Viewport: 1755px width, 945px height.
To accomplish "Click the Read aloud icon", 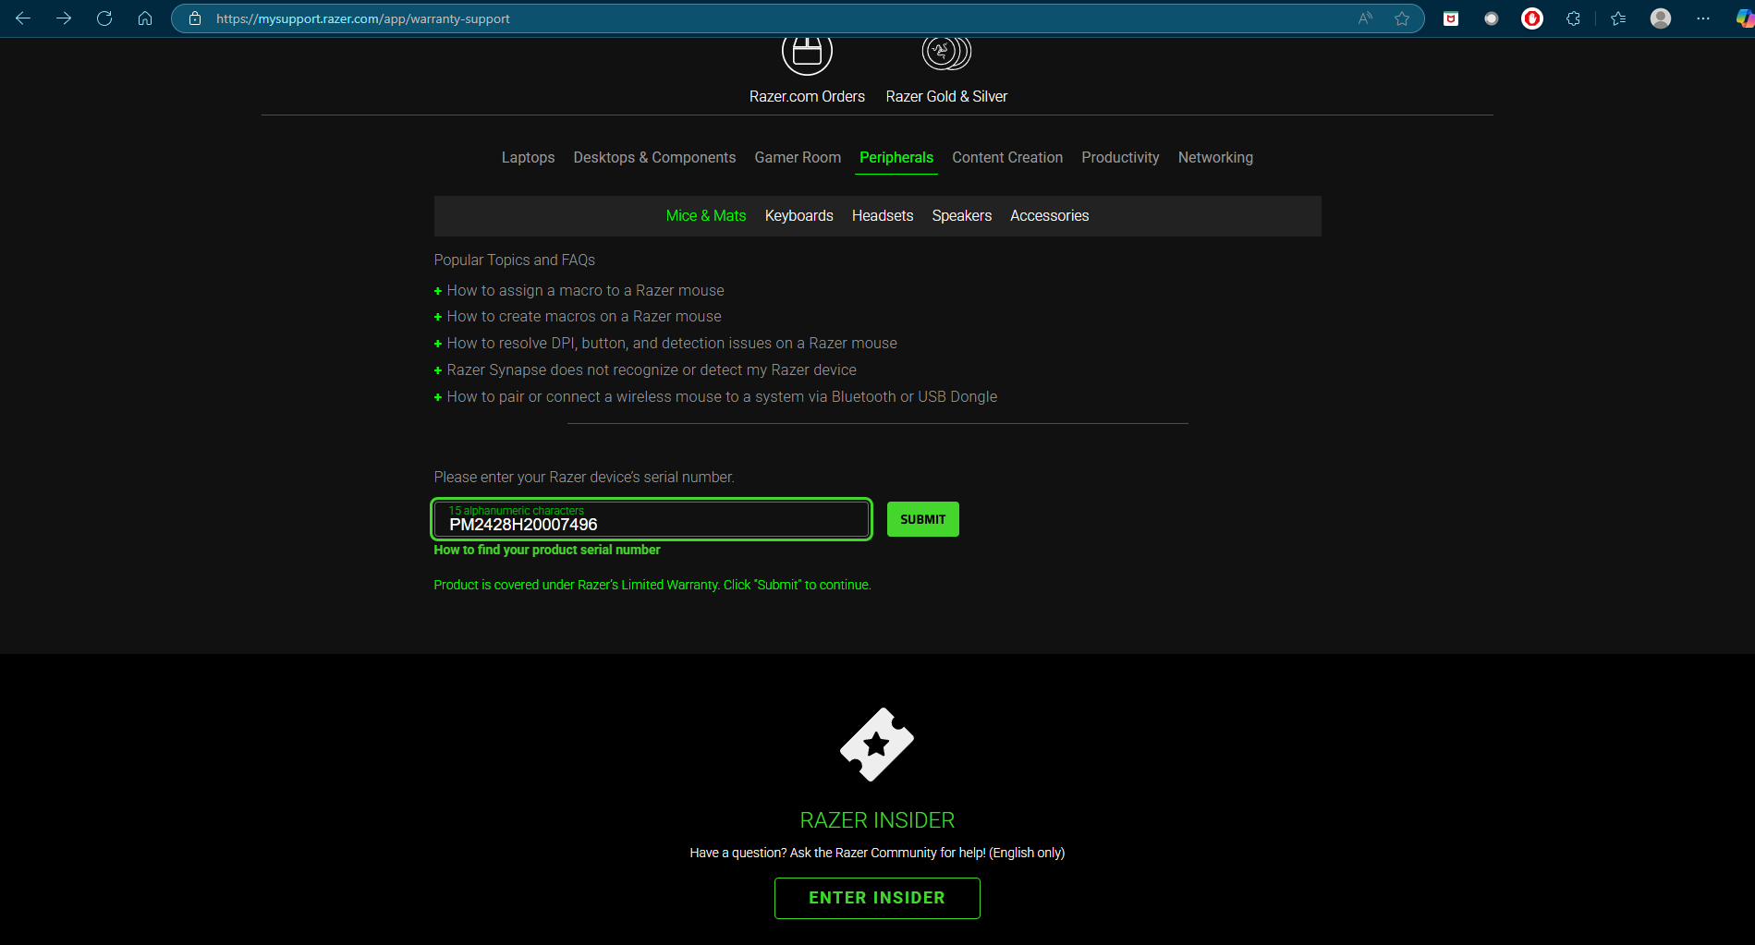I will point(1365,18).
